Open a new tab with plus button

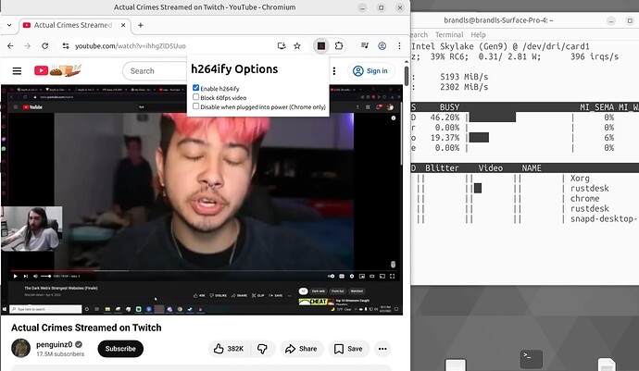click(x=141, y=25)
